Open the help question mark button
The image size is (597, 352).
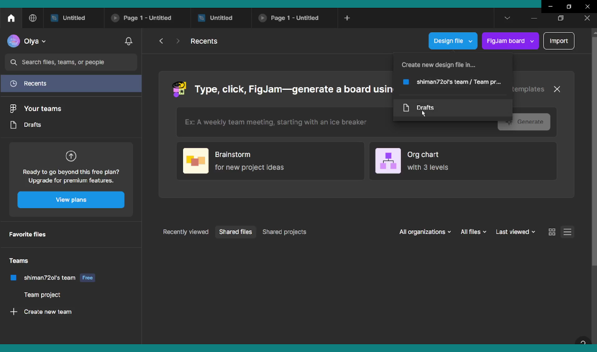click(x=583, y=341)
